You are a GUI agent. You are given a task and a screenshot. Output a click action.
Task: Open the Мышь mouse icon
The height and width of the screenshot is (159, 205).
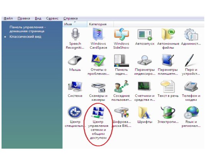75,60
